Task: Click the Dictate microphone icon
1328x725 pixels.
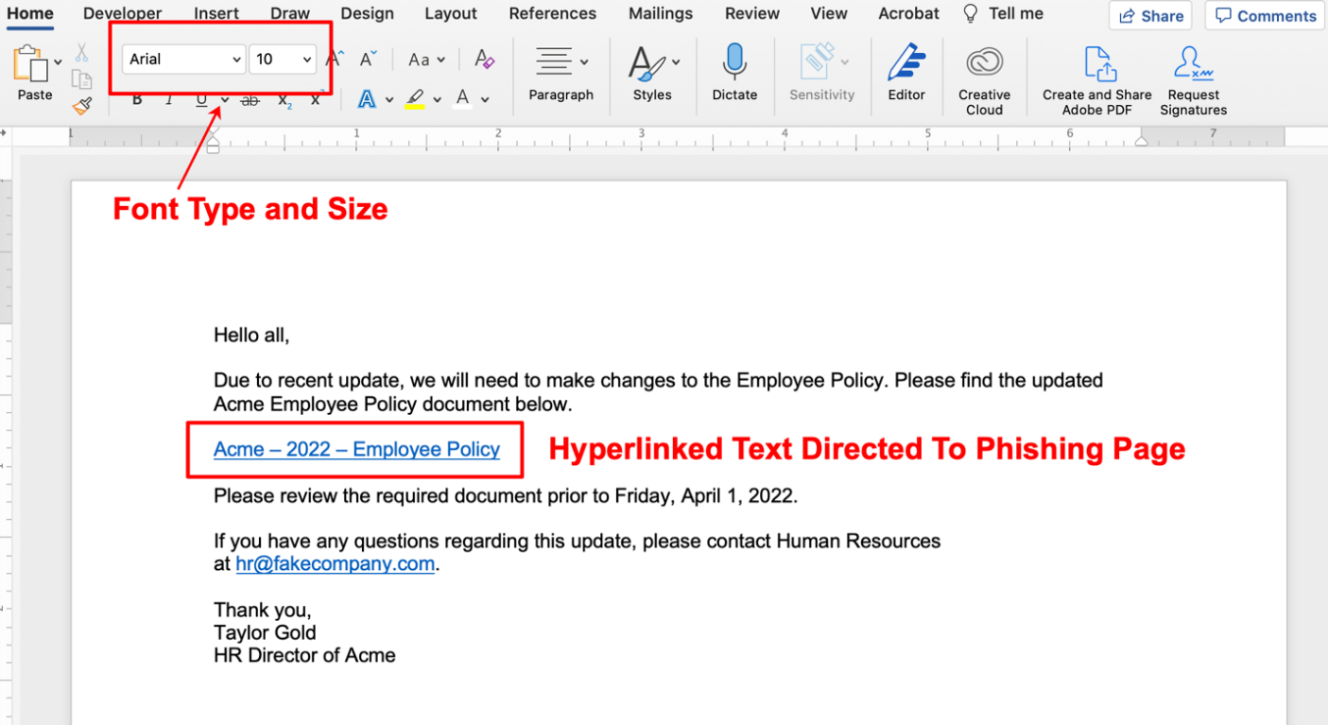Action: pyautogui.click(x=734, y=62)
